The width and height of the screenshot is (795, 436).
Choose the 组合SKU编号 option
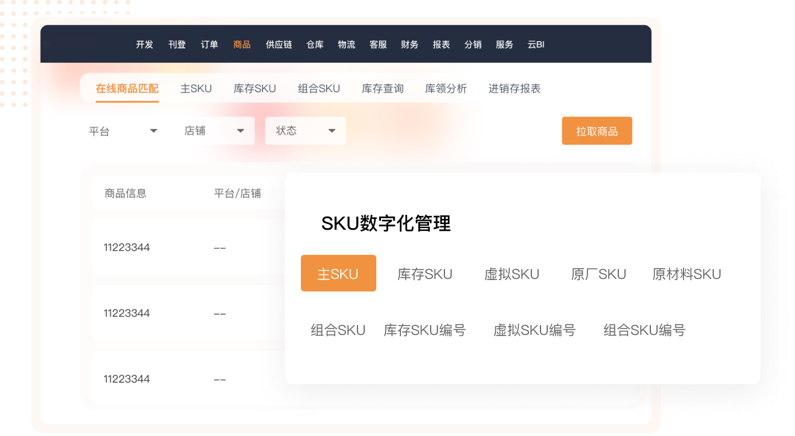[644, 330]
